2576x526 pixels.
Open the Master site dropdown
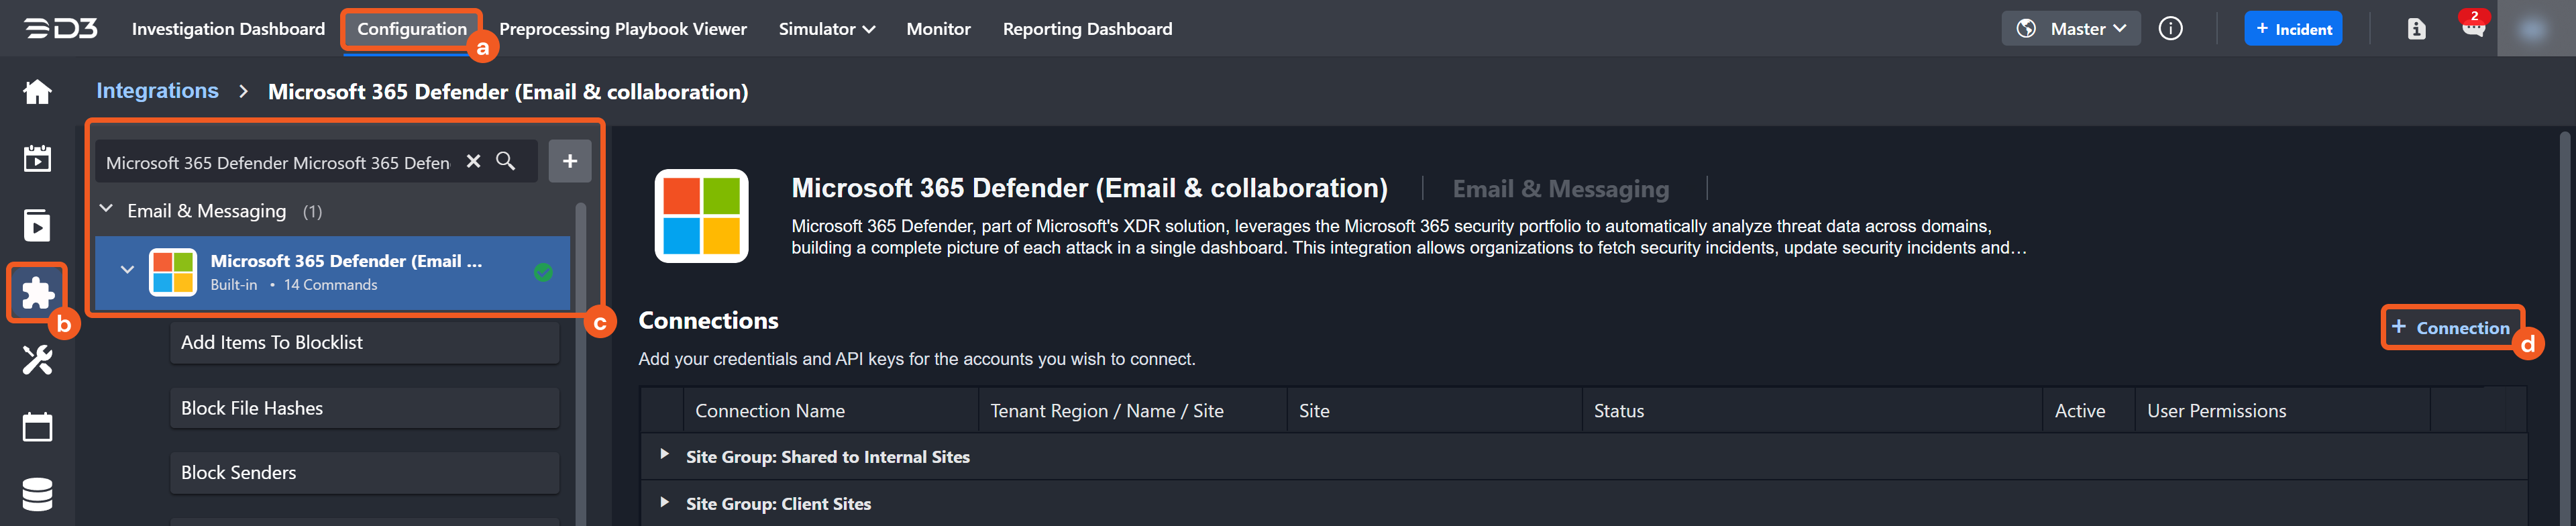click(x=2070, y=29)
